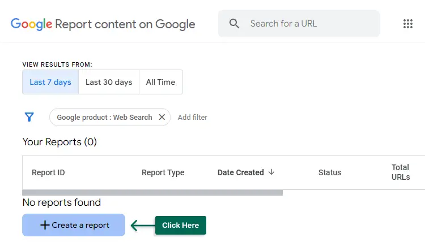The width and height of the screenshot is (425, 251).
Task: Click the Report content on Google title
Action: pyautogui.click(x=125, y=24)
